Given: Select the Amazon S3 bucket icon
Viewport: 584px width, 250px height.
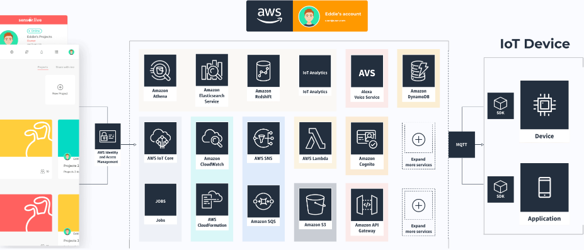Looking at the screenshot, I should tap(315, 205).
